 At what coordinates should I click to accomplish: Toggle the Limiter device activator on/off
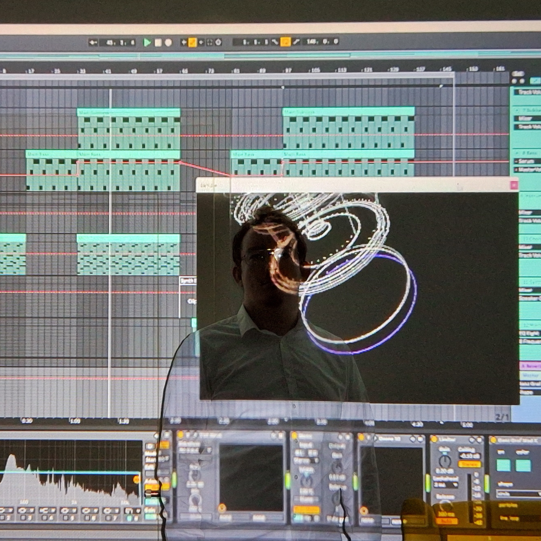435,439
